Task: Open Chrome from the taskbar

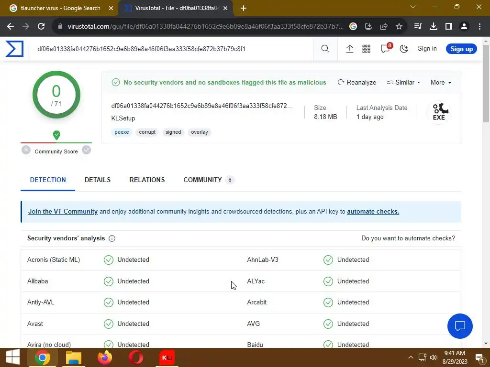Action: [x=43, y=357]
